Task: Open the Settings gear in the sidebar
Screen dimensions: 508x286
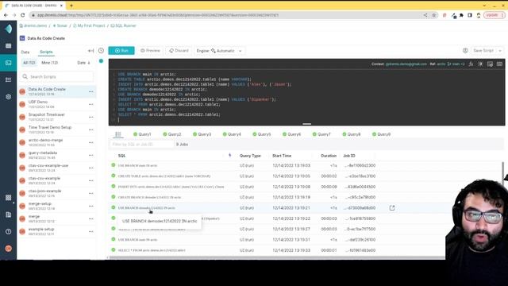Action: point(9,97)
